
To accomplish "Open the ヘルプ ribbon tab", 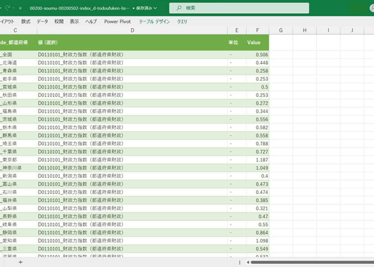I will pos(91,21).
